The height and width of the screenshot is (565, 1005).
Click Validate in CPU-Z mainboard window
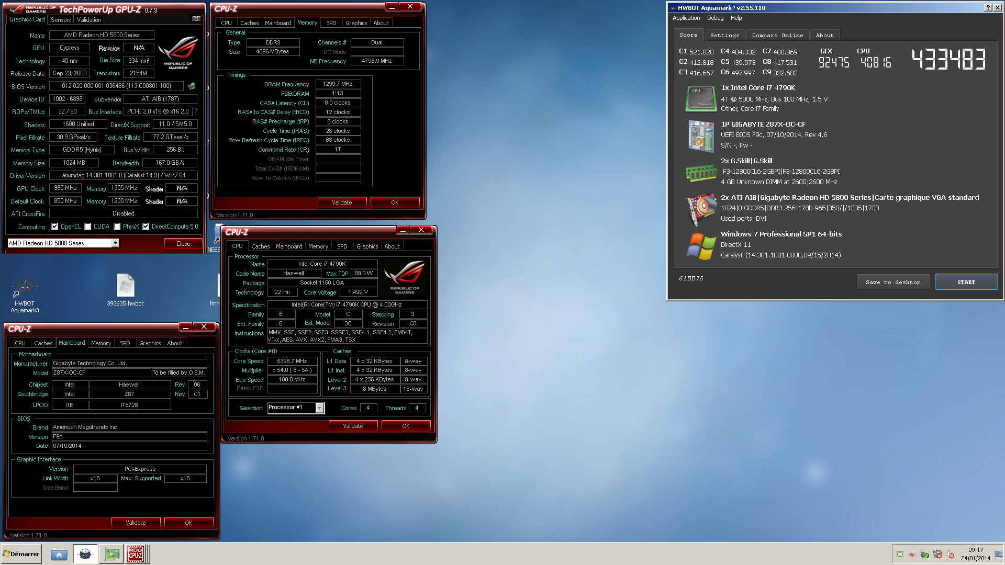pos(136,523)
